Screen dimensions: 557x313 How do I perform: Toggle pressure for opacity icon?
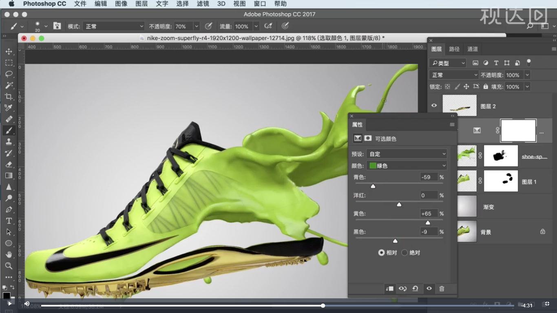tap(208, 26)
